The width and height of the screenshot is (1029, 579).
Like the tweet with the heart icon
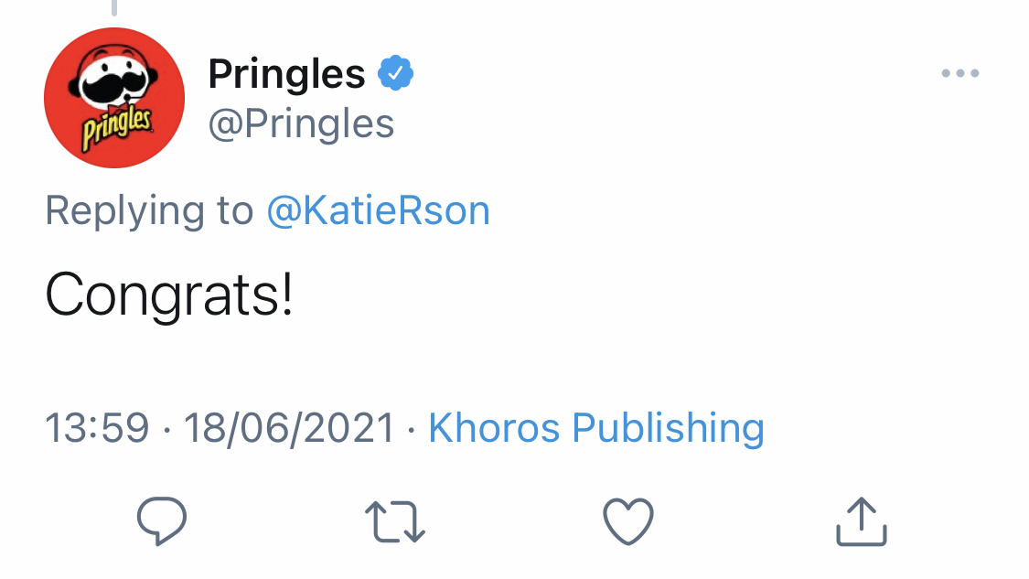[628, 522]
